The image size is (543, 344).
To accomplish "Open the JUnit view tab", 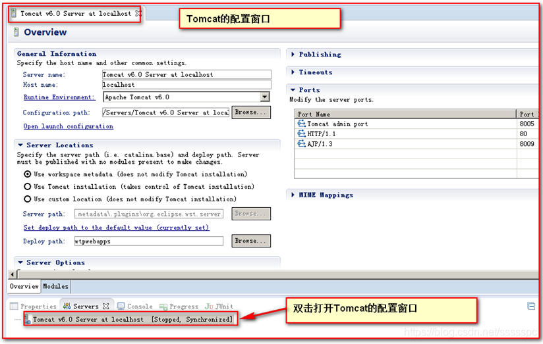I will point(219,307).
